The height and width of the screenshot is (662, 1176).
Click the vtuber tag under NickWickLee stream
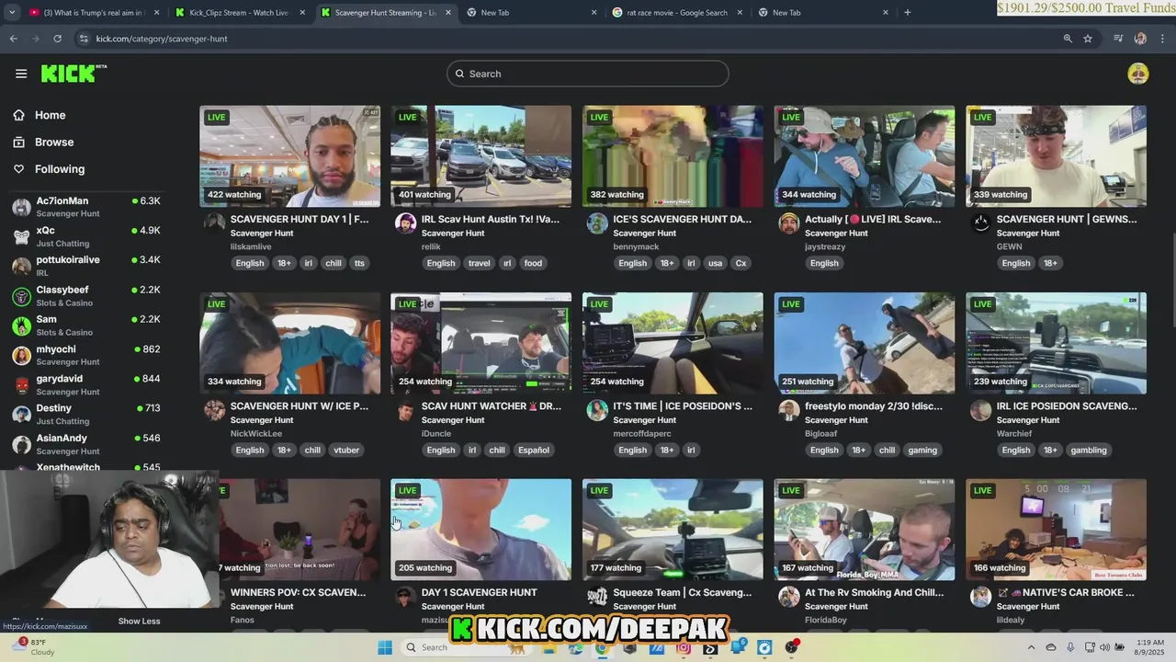pos(346,450)
